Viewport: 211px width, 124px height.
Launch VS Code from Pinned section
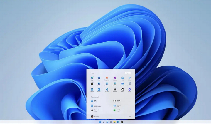[x=107, y=90]
